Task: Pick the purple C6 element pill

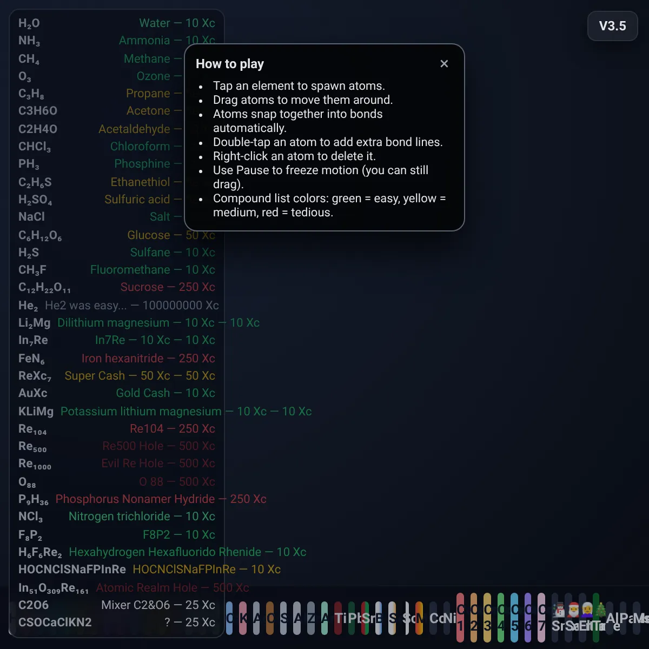Action: point(528,618)
